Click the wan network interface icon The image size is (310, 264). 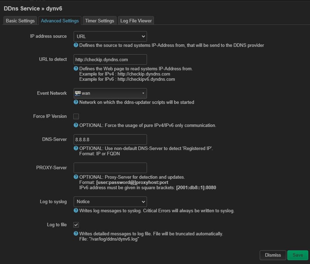click(x=78, y=93)
